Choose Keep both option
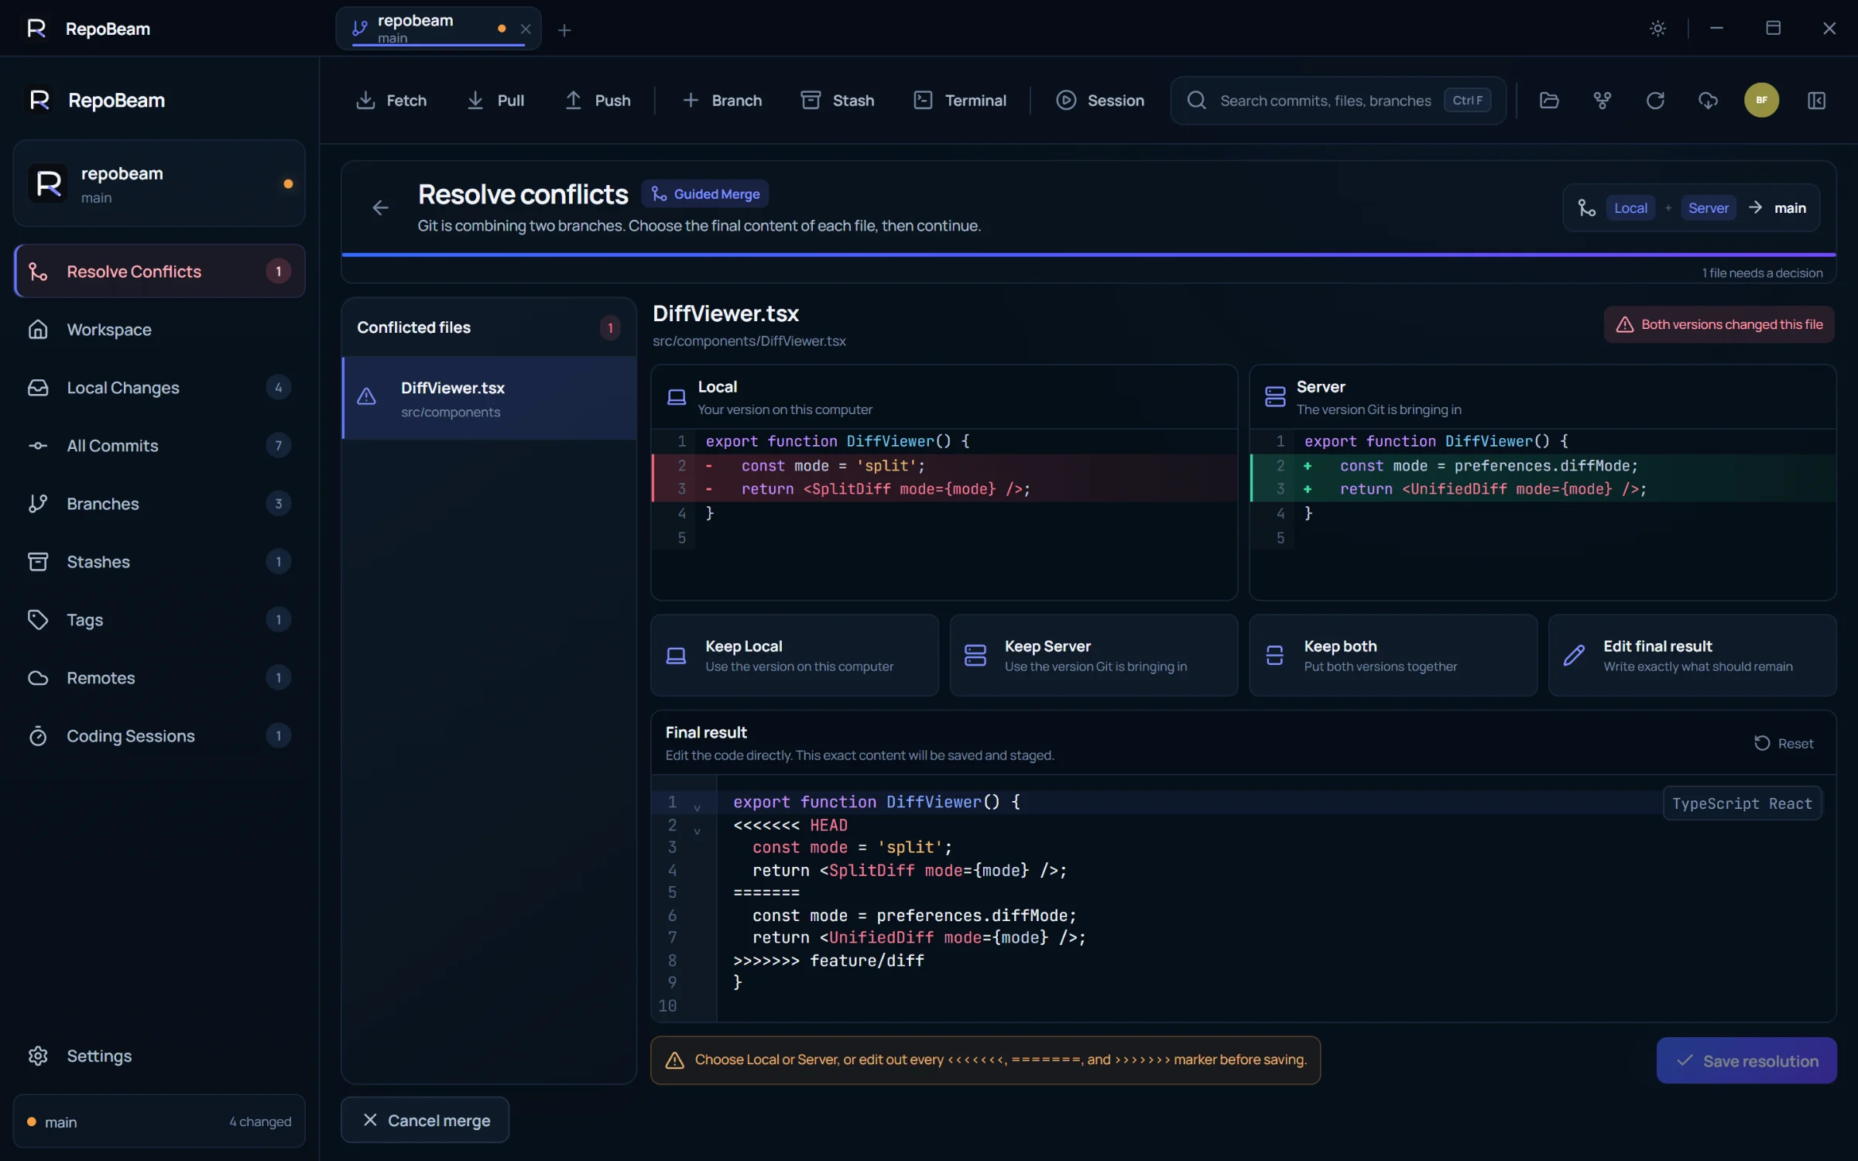 [x=1393, y=656]
